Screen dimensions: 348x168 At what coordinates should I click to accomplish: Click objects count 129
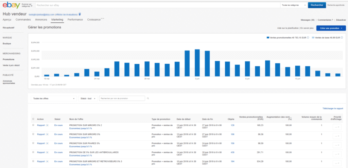coord(232,125)
